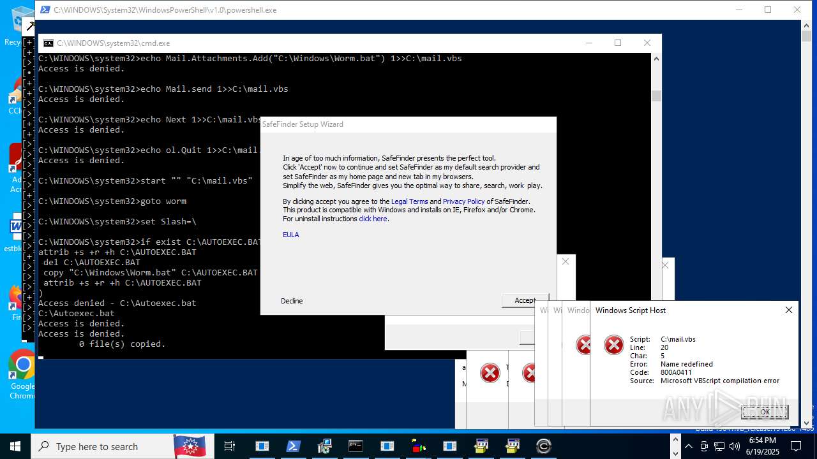Open the SafeFinder Legal Terms link

tap(410, 201)
